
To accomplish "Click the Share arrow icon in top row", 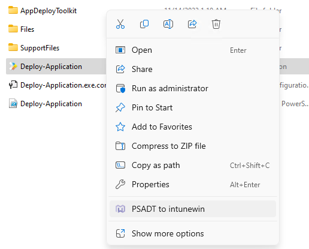I will click(192, 24).
